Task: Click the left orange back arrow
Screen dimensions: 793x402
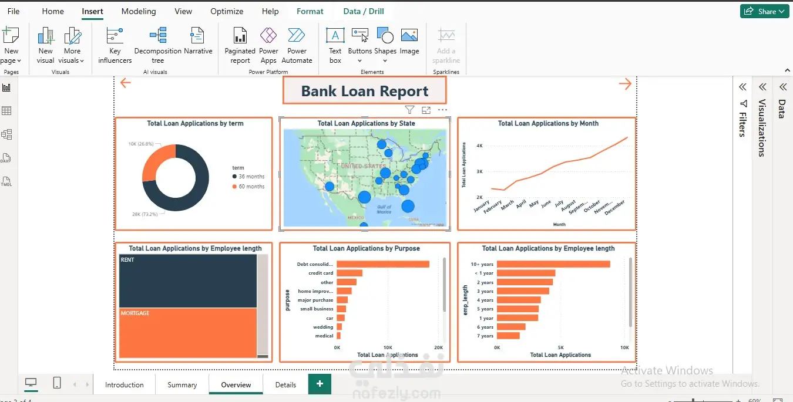Action: coord(125,83)
